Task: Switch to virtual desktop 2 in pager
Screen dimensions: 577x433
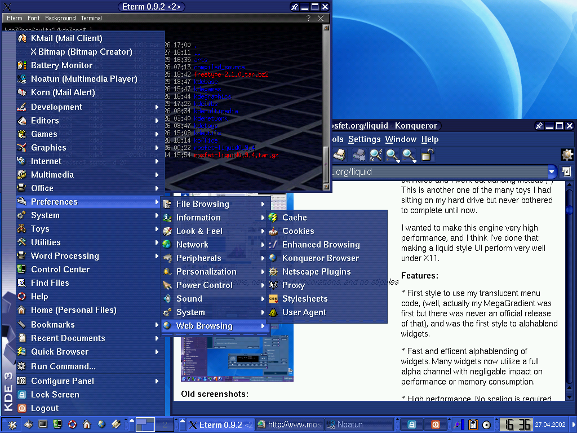Action: (x=165, y=425)
